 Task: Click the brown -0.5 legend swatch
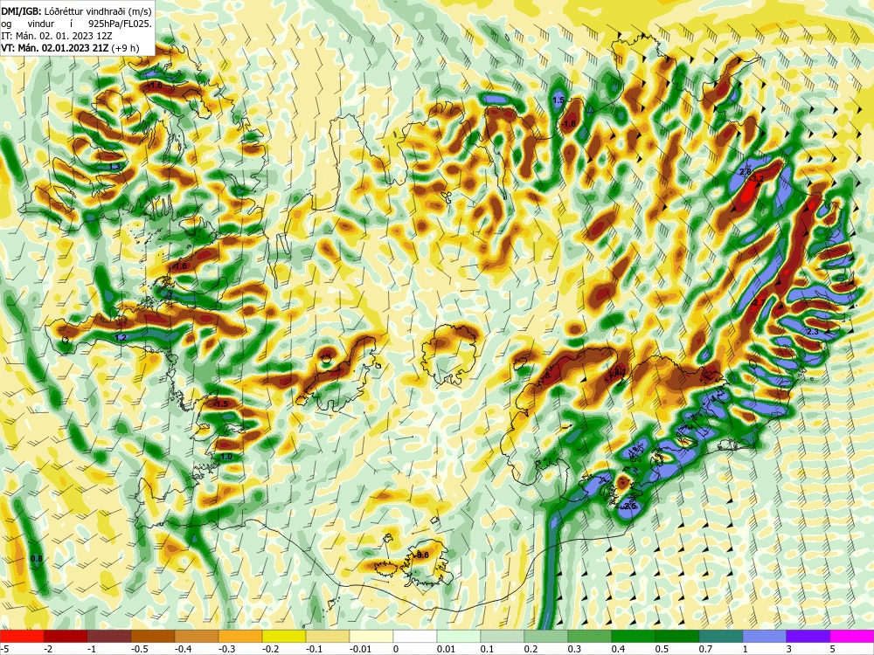click(153, 636)
